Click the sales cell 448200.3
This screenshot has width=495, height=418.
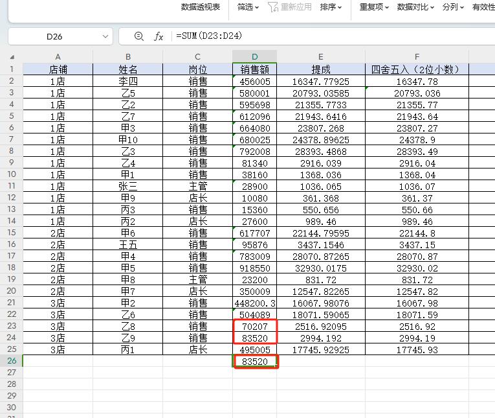coord(255,303)
